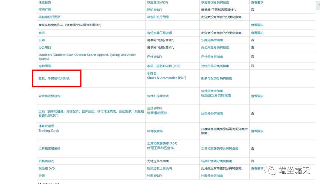The width and height of the screenshot is (320, 184).
Task: Open the 珠宝首饰 category link
Action: pos(45,3)
